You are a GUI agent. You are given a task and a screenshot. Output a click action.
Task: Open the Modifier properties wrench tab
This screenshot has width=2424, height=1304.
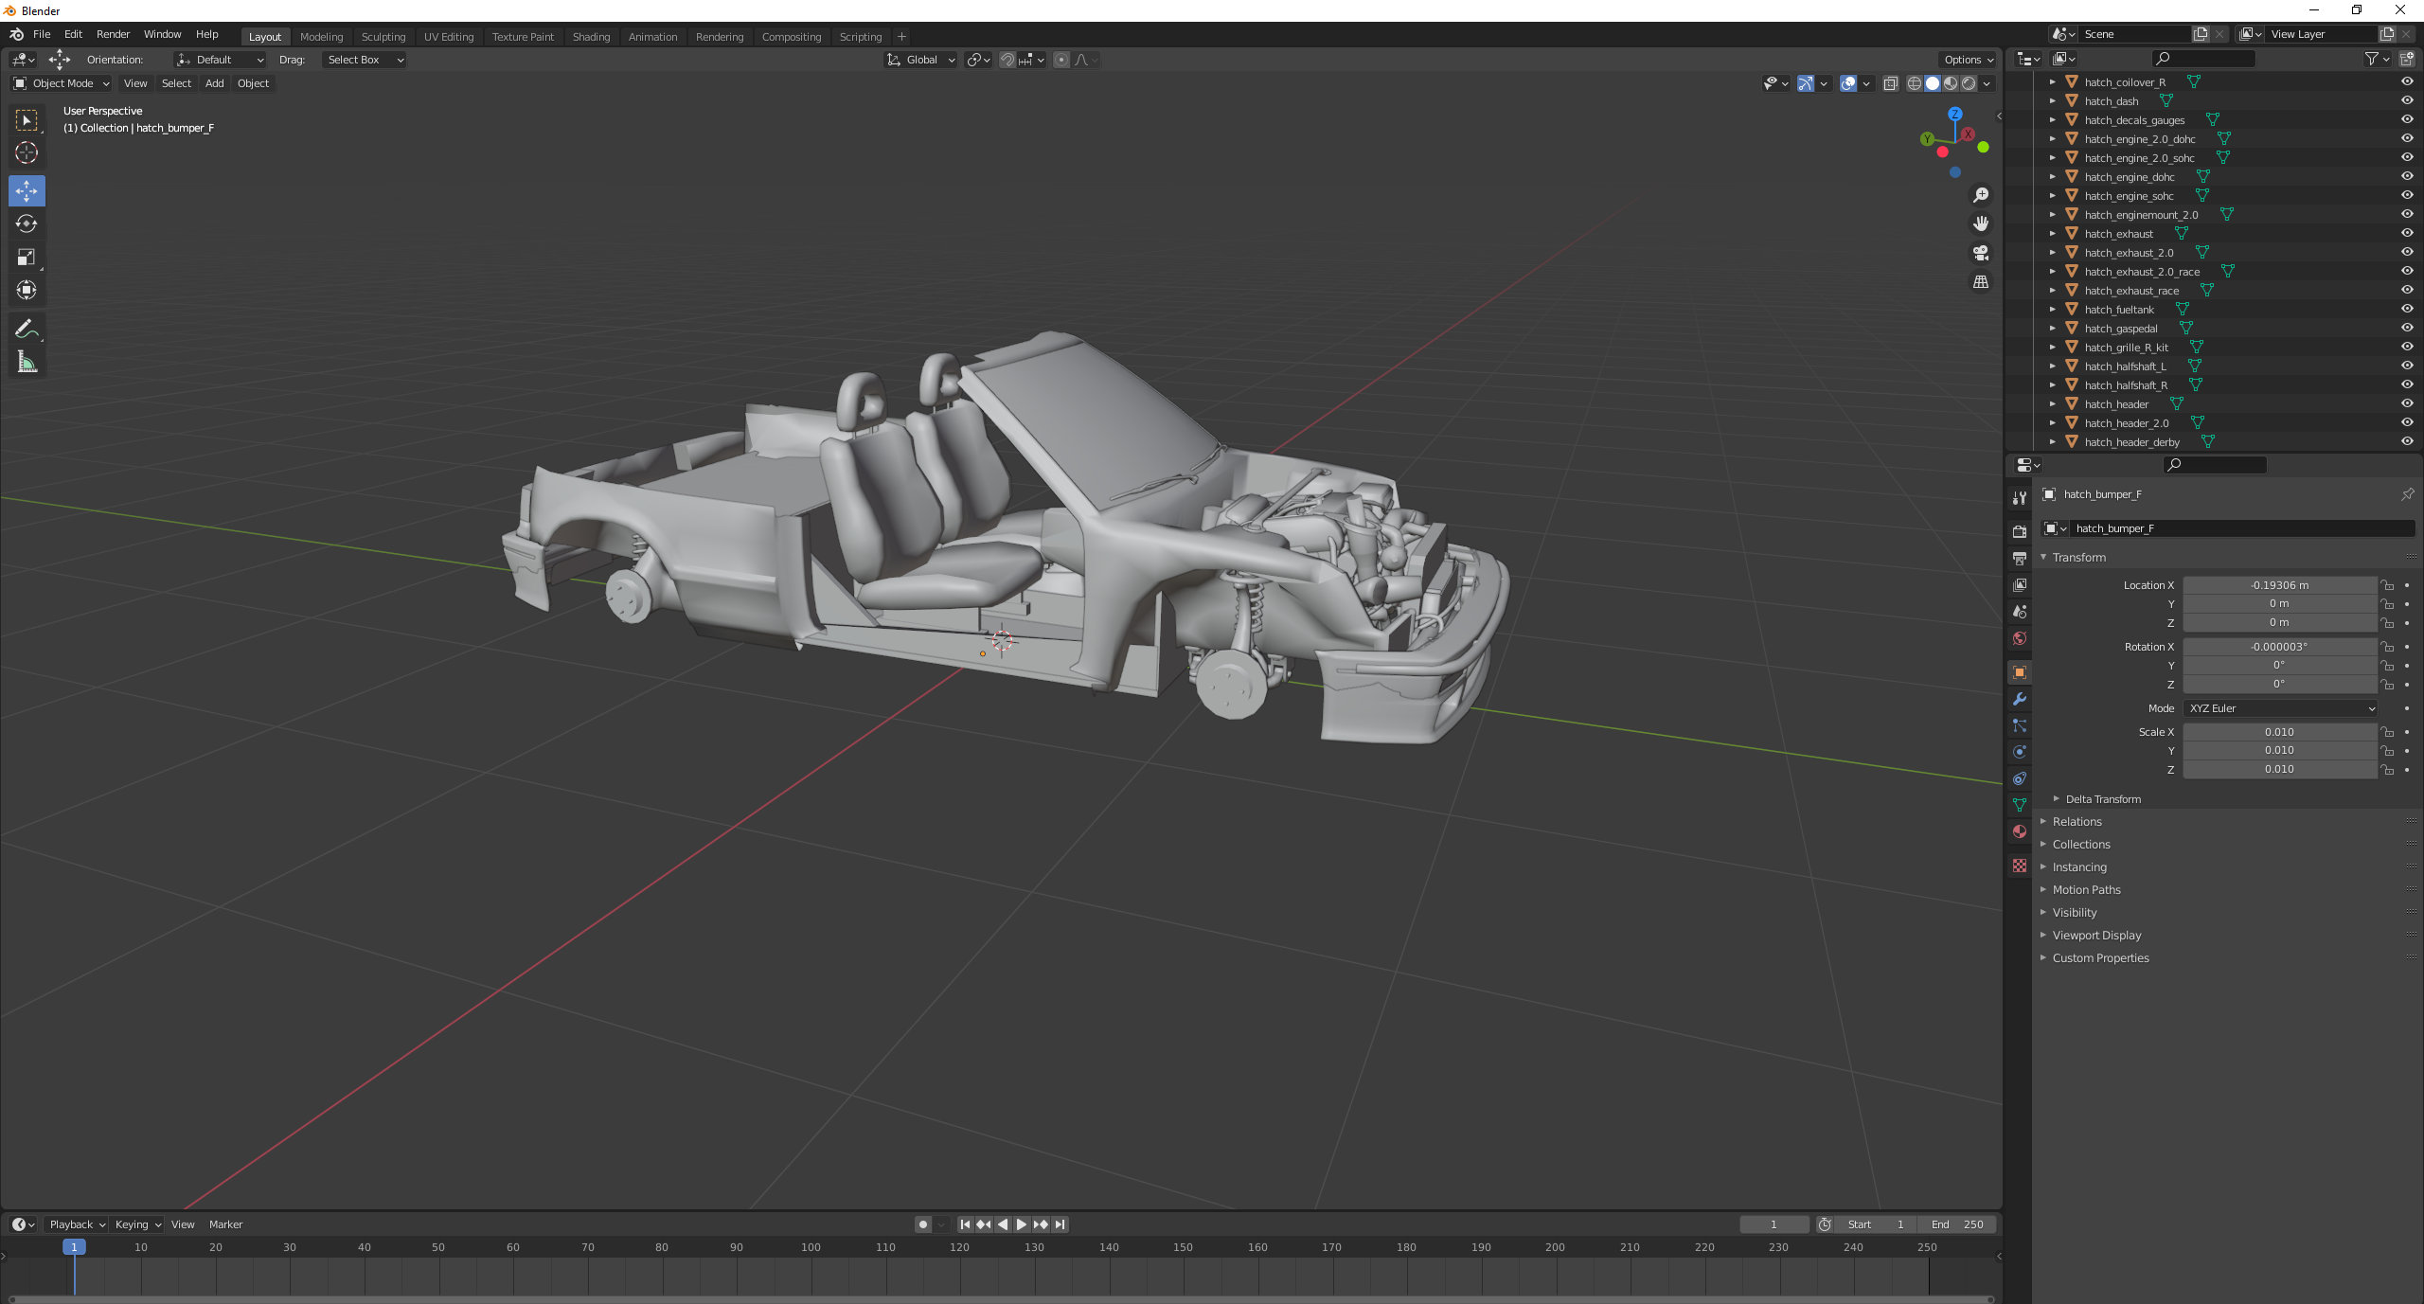click(x=2020, y=699)
